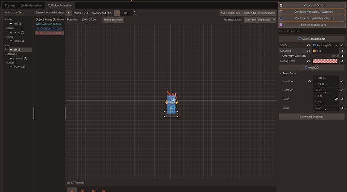Click the Edit Animation Sets icon
This screenshot has height=192, width=347.
pos(281,25)
